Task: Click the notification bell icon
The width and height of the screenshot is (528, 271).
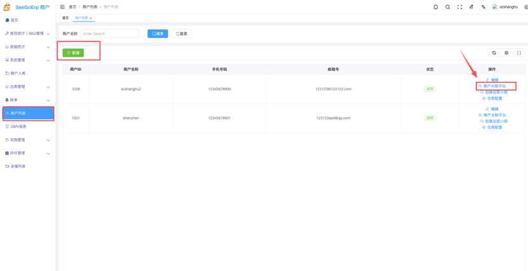Action: pyautogui.click(x=436, y=7)
